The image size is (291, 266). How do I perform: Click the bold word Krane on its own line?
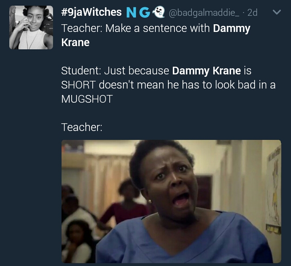click(75, 42)
